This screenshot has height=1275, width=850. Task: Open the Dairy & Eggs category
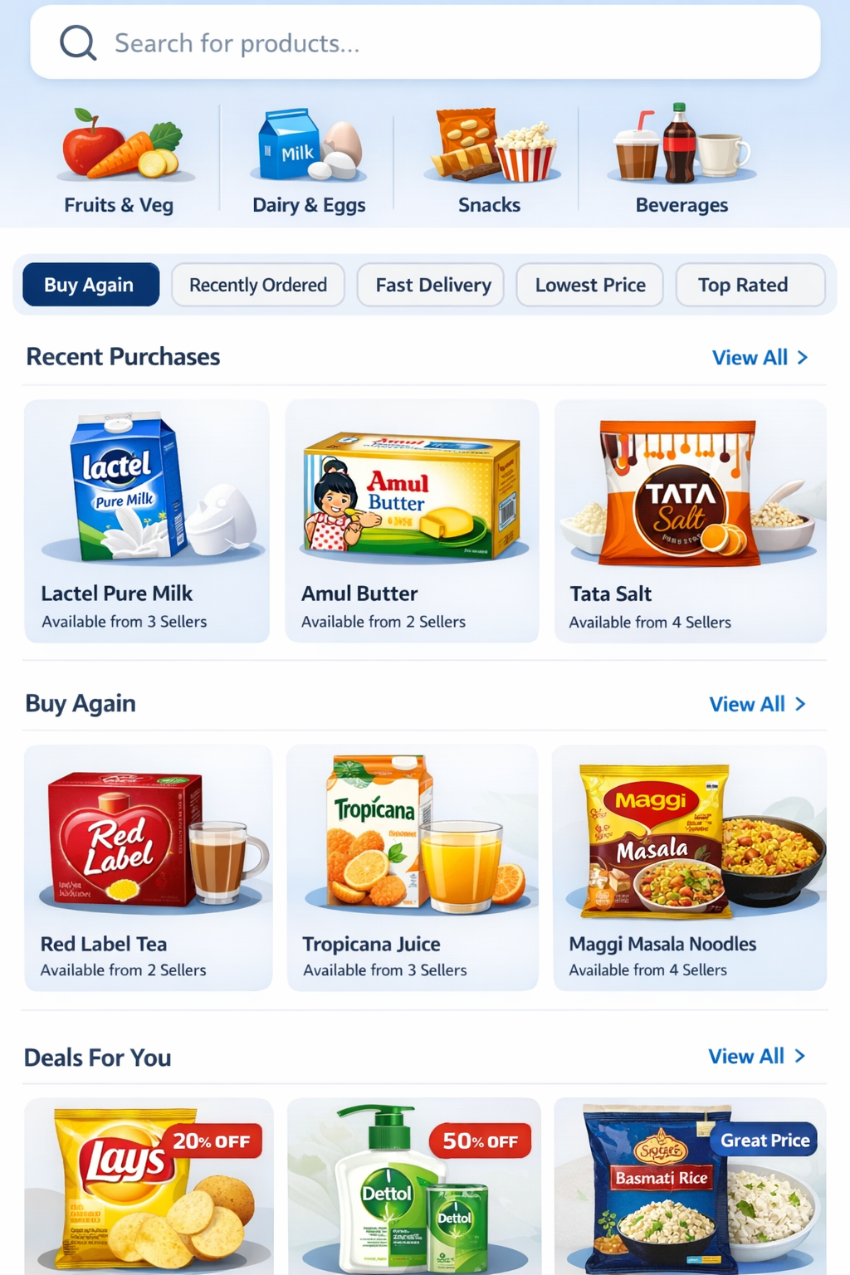pos(309,160)
